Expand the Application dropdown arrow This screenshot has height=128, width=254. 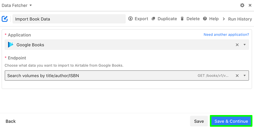click(x=244, y=45)
